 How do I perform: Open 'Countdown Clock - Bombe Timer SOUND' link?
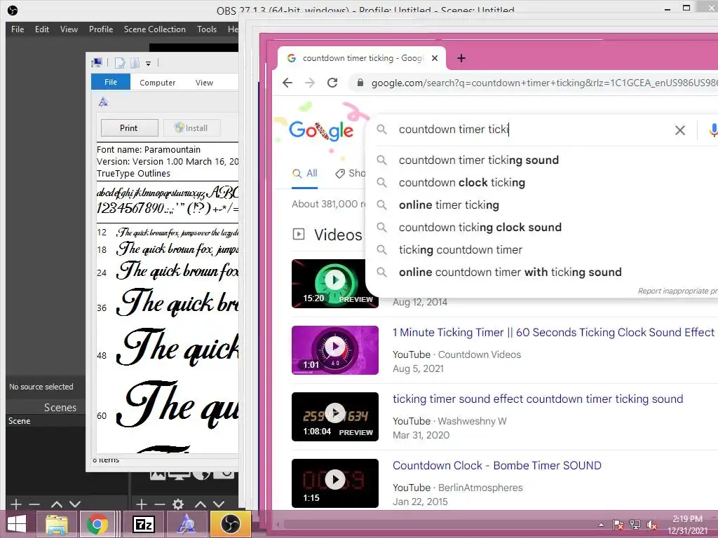pos(497,466)
